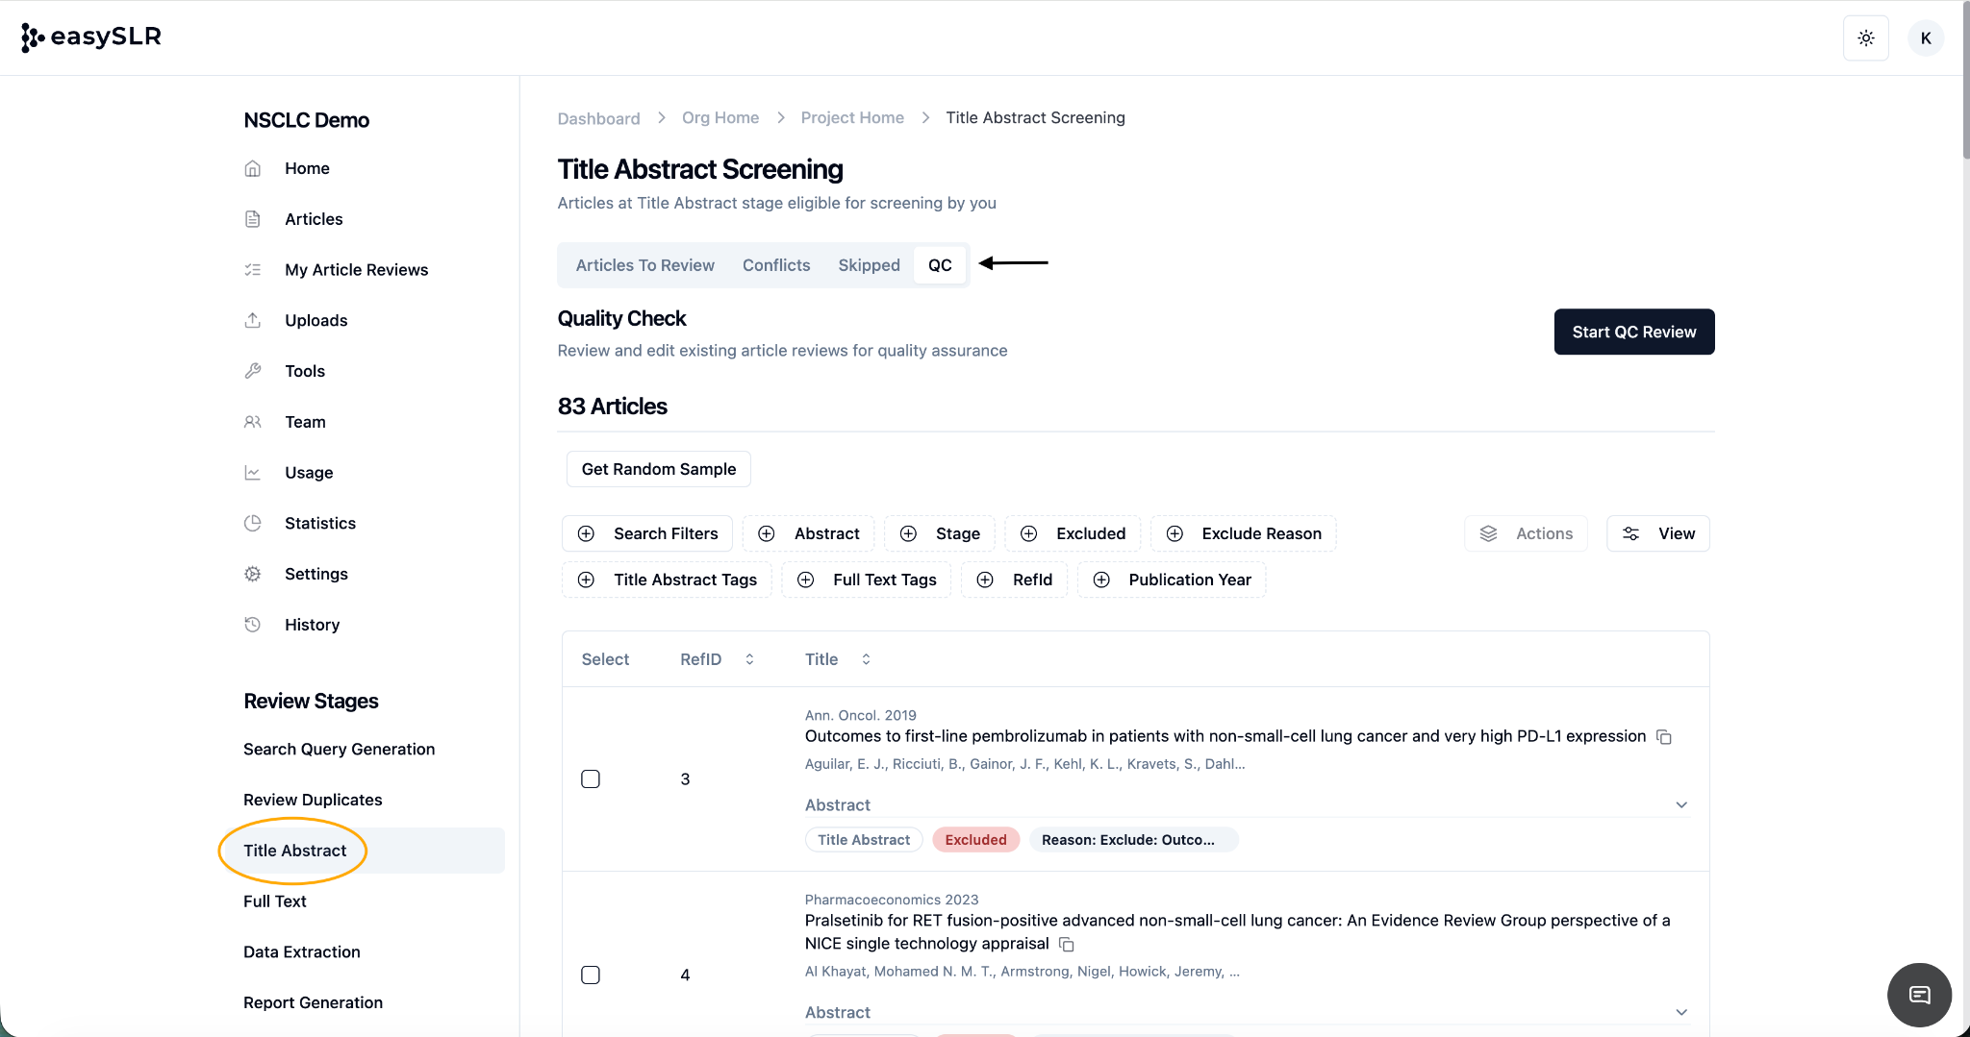Toggle the light/dark theme sun icon

[x=1865, y=38]
